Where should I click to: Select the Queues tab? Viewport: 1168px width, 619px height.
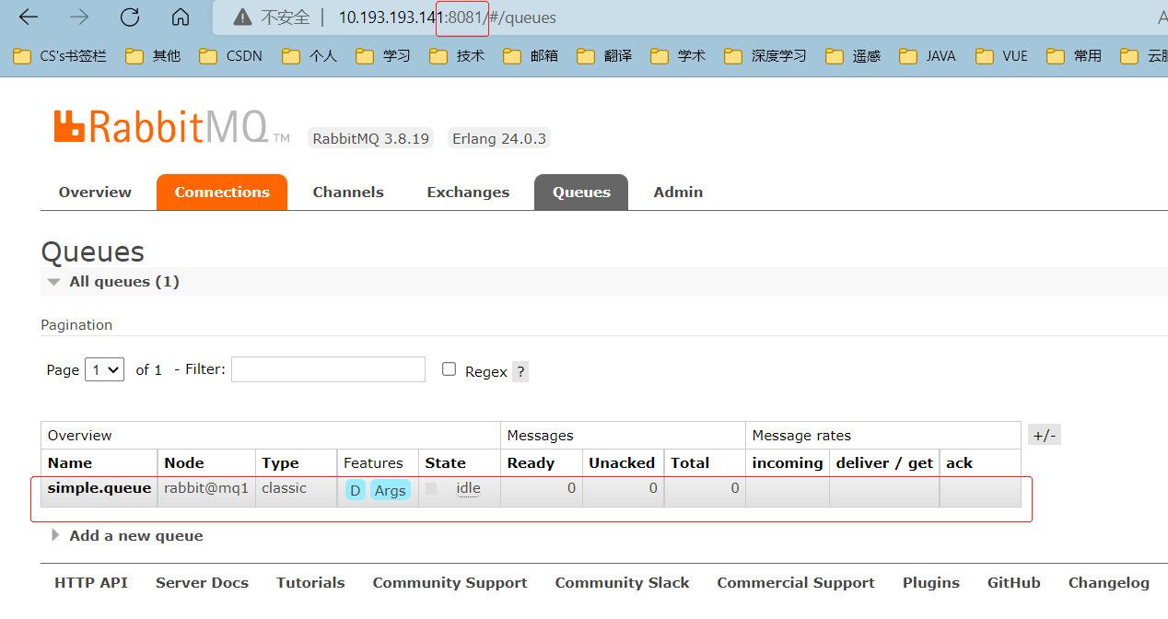point(581,193)
